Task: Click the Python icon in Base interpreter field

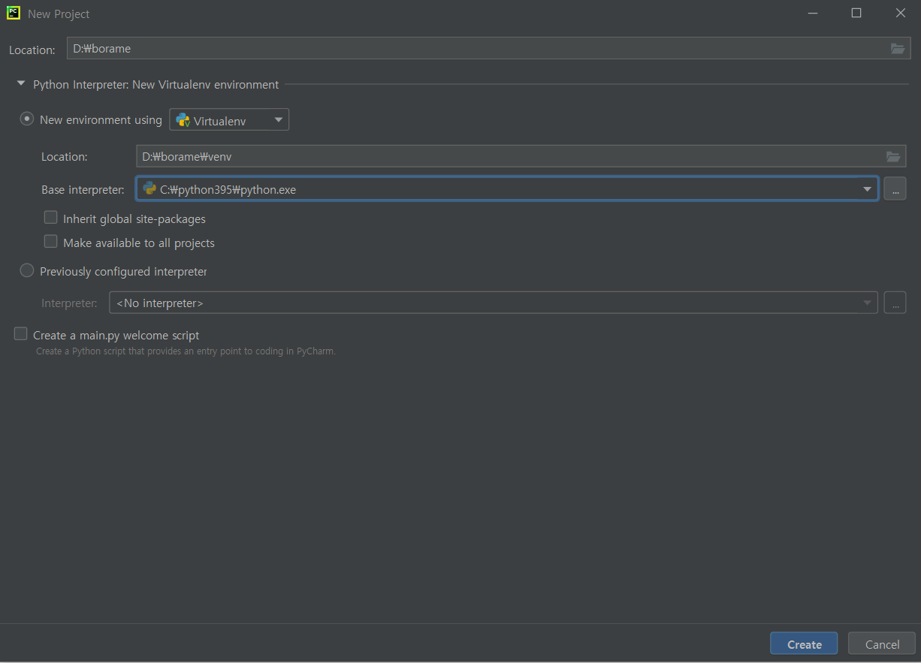Action: (x=149, y=188)
